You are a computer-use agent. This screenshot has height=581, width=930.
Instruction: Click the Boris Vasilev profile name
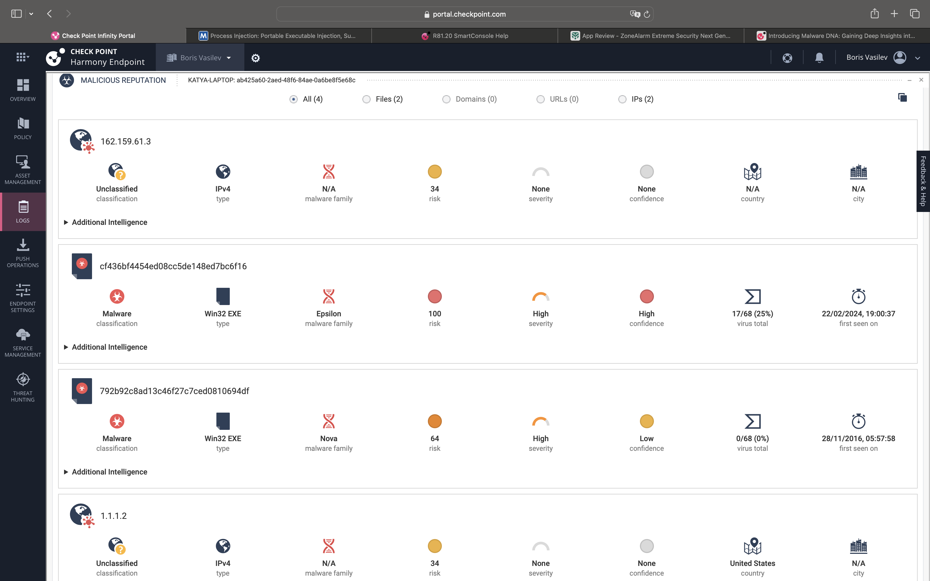point(866,57)
